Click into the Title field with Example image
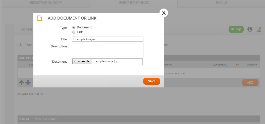Image resolution: width=265 pixels, height=124 pixels. click(x=108, y=39)
